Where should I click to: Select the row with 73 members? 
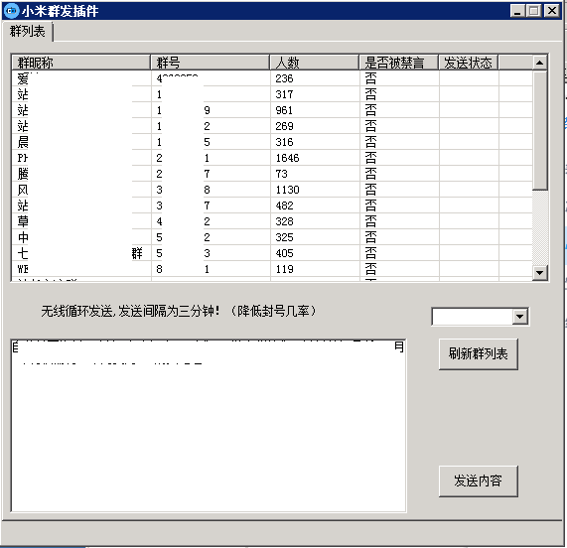click(272, 174)
